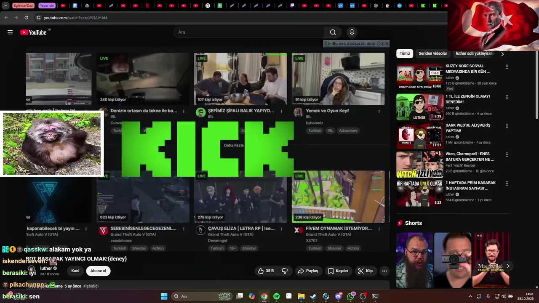Click the page vertical scrollbar
Screen dimensions: 539x303
tap(536, 84)
